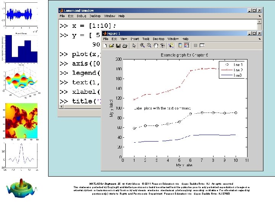275x206 pixels.
Task: Click the Hide Plot Tools icon
Action: [196, 45]
